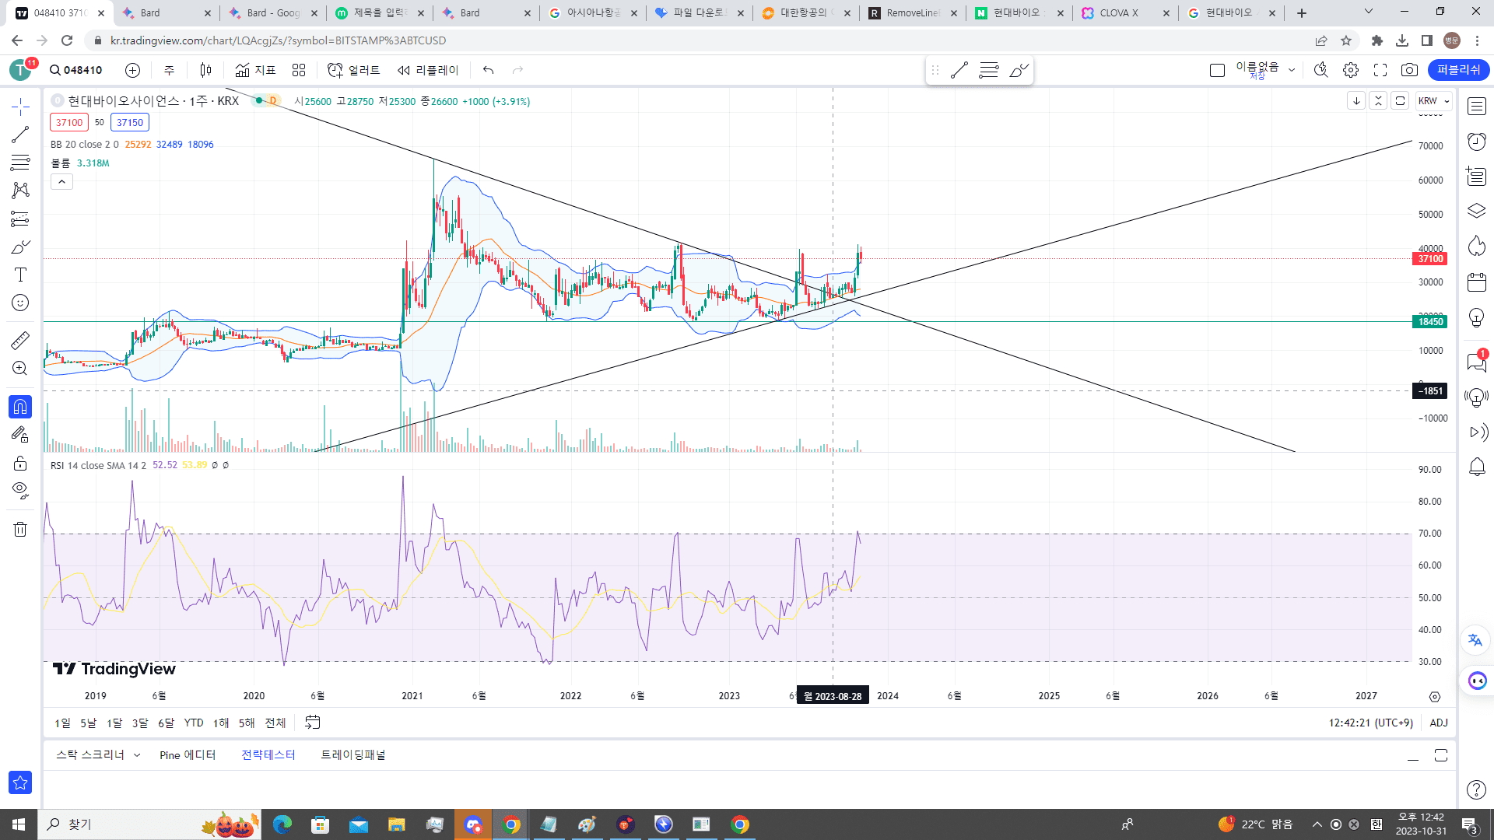
Task: Open the Fibonacci retracement tools
Action: tap(20, 163)
